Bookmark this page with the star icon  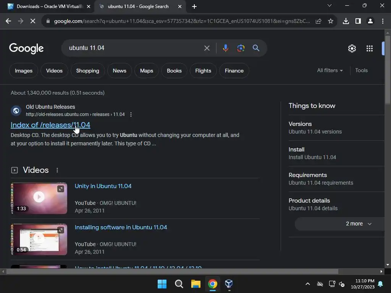point(331,21)
